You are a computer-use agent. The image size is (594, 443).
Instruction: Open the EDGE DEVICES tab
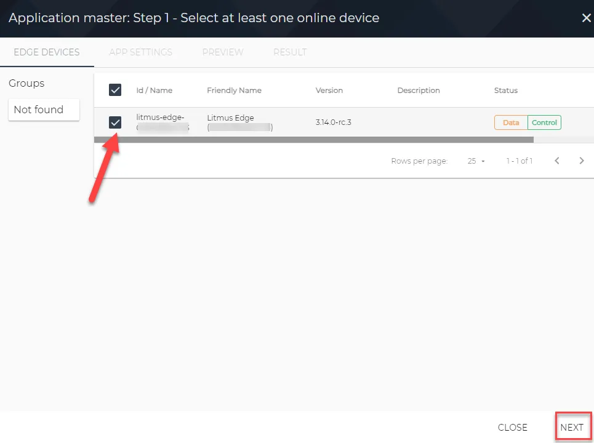coord(47,52)
